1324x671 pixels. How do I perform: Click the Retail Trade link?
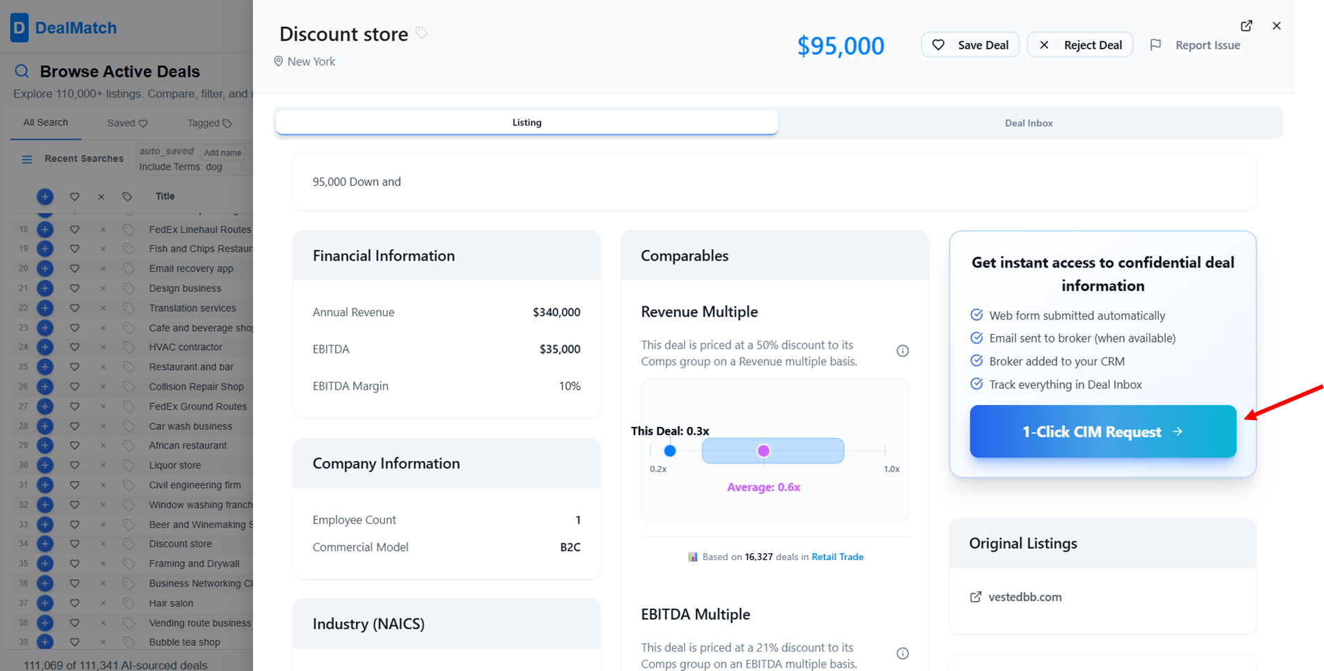coord(837,557)
